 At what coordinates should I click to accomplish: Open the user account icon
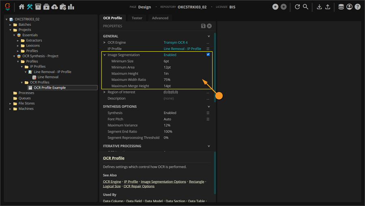(x=349, y=7)
